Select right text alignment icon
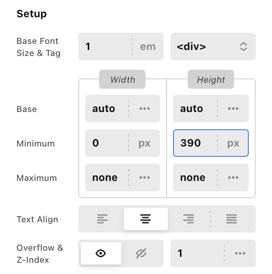 pyautogui.click(x=189, y=219)
